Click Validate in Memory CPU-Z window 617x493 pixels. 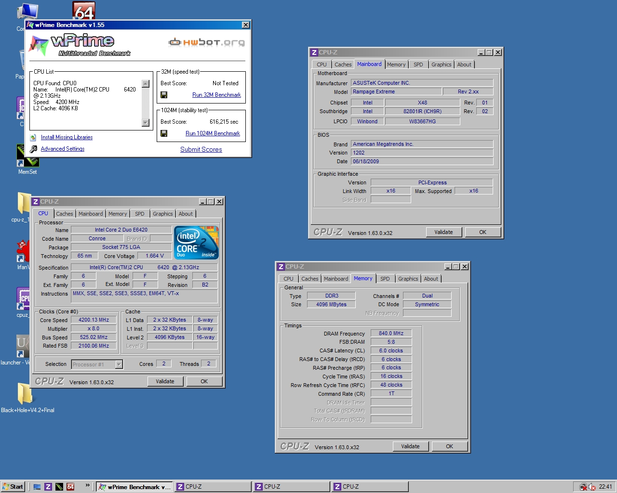(x=410, y=446)
